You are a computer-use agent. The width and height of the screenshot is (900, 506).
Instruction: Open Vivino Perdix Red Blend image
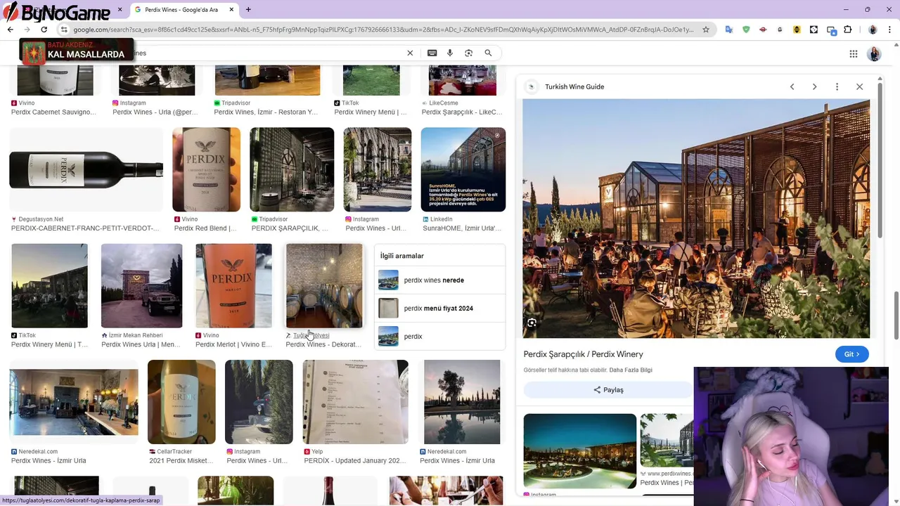[x=206, y=169]
